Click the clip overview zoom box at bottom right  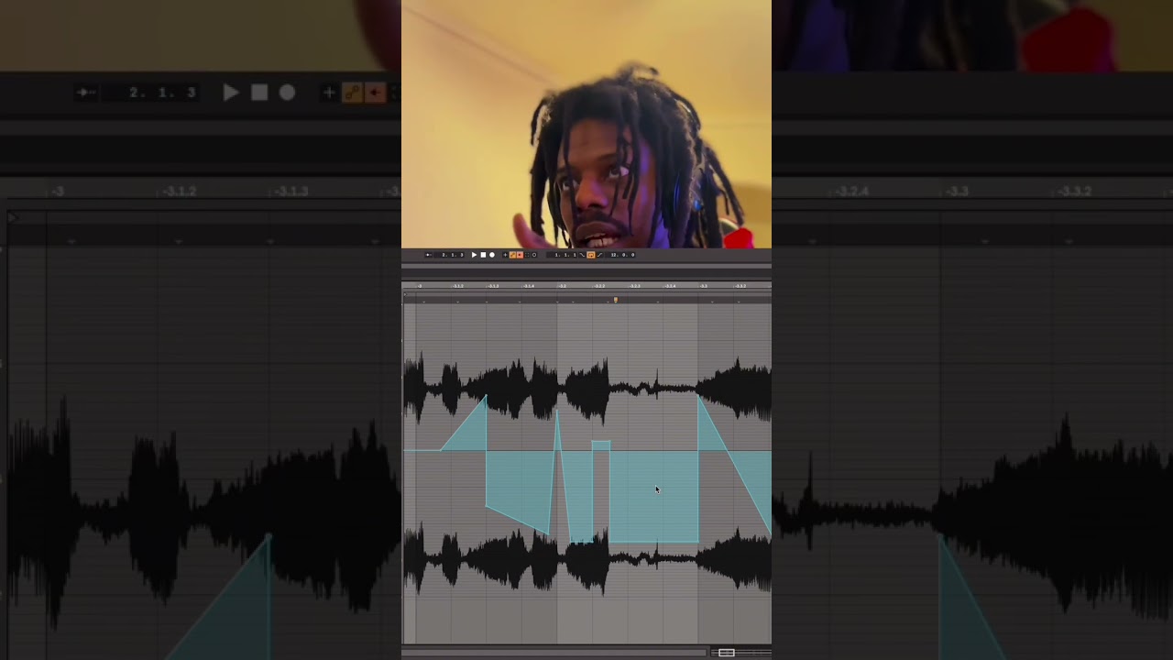[726, 653]
